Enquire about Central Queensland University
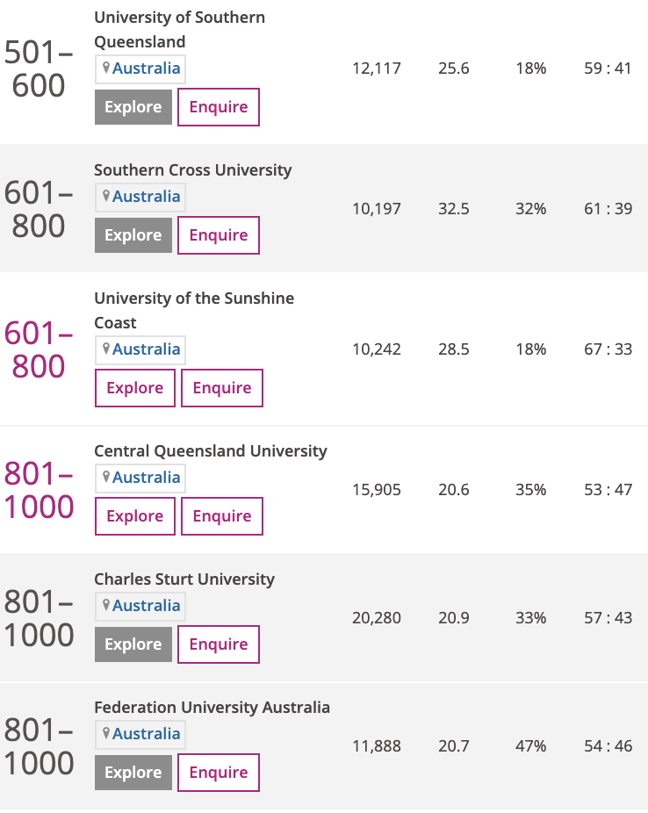Screen dimensions: 648x813 coord(222,516)
